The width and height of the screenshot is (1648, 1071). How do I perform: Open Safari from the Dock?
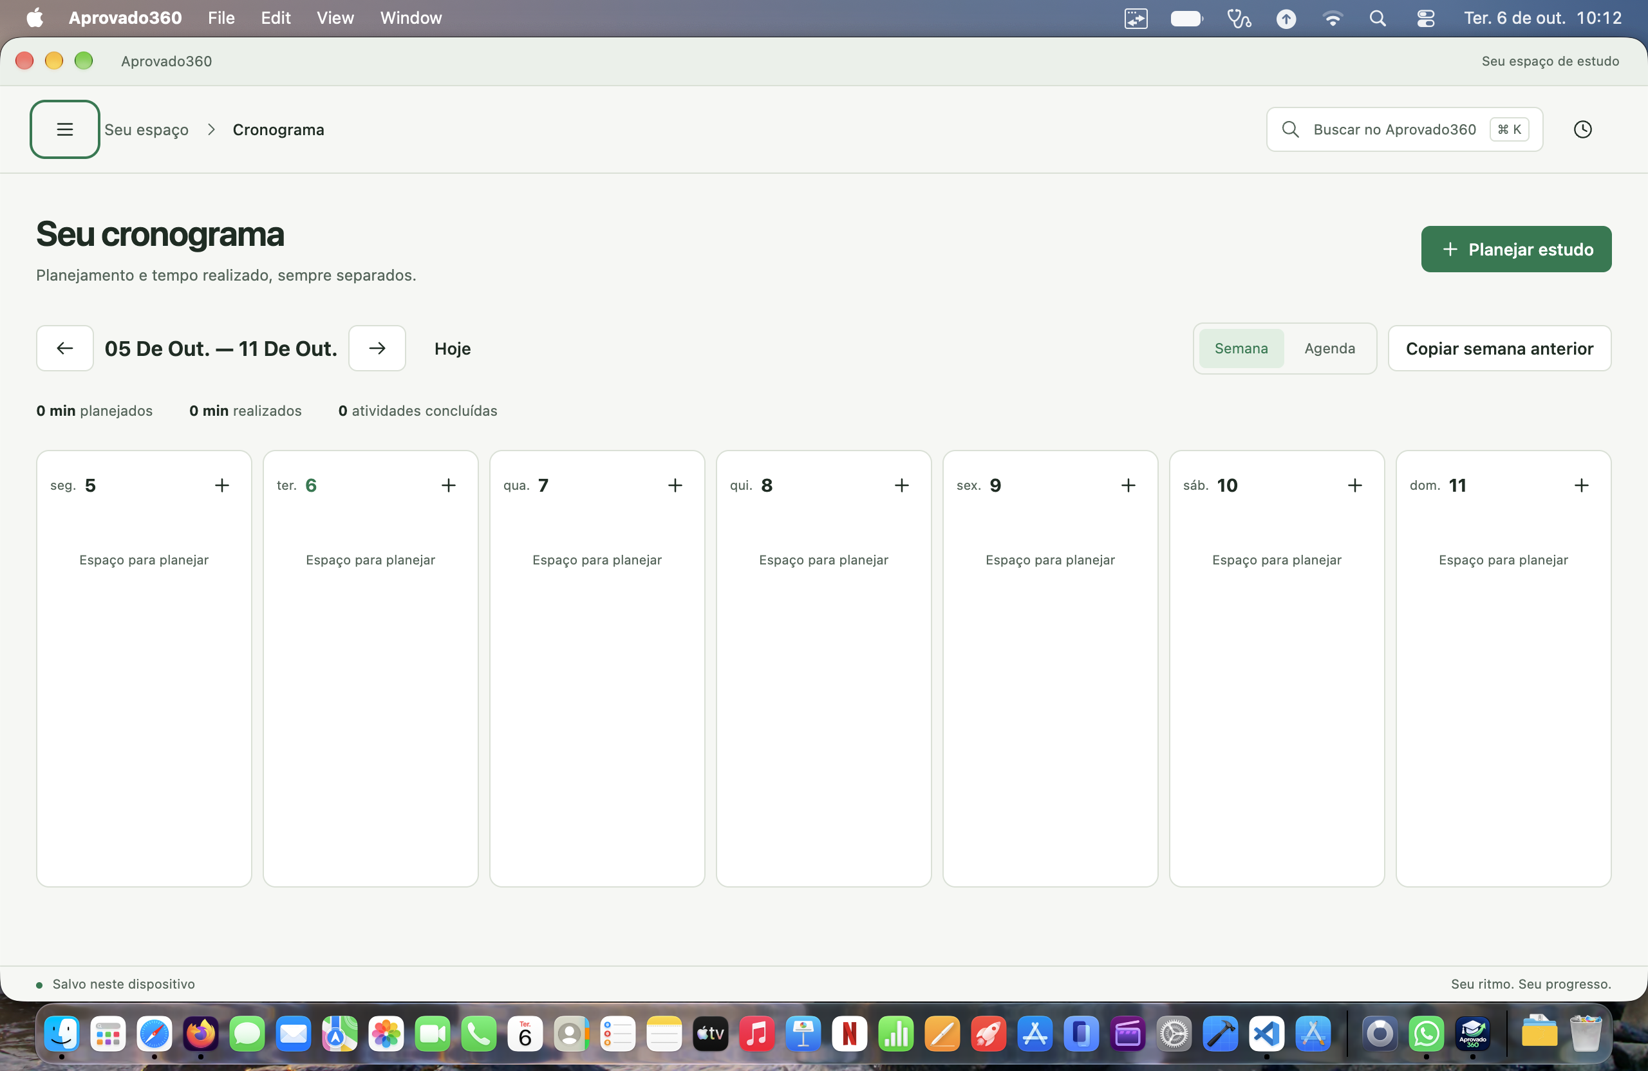[154, 1034]
